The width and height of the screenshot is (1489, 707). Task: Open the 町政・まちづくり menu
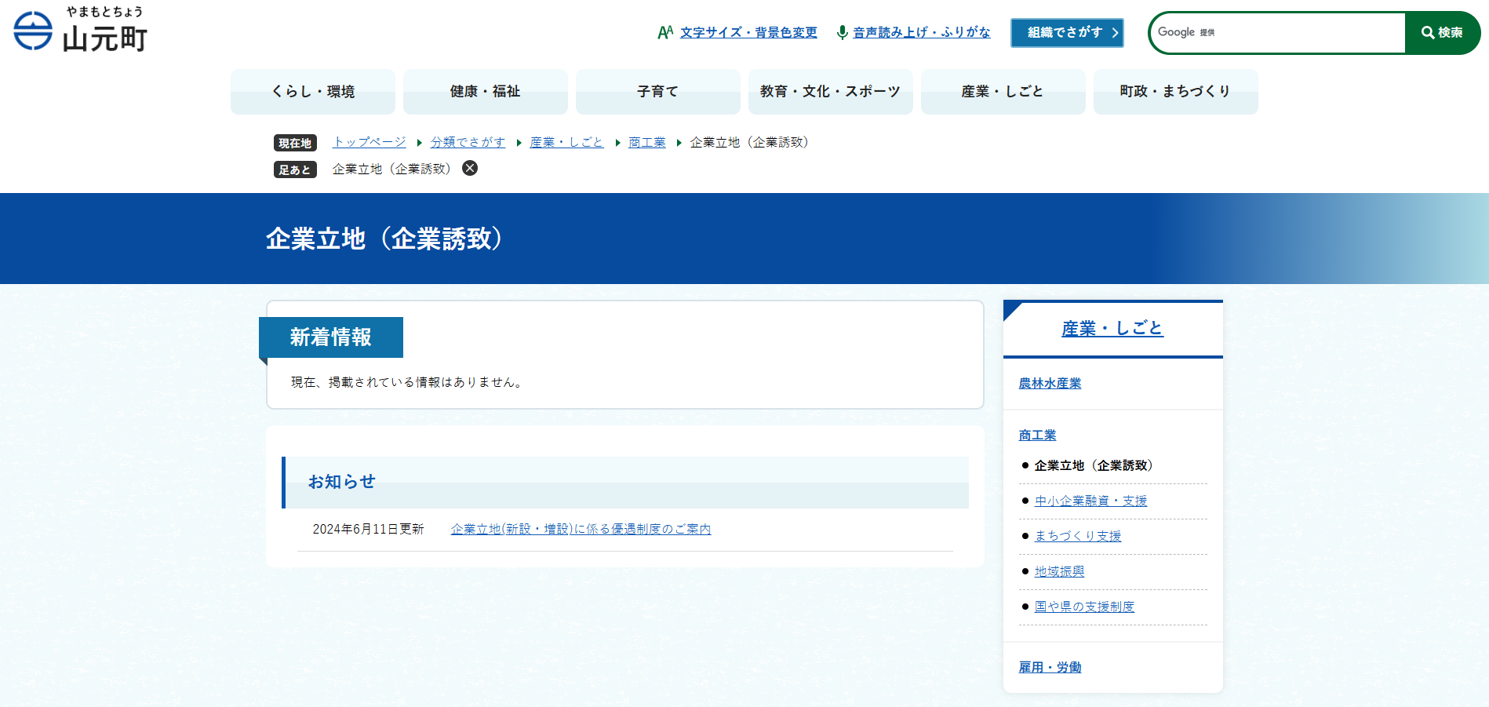(1176, 92)
